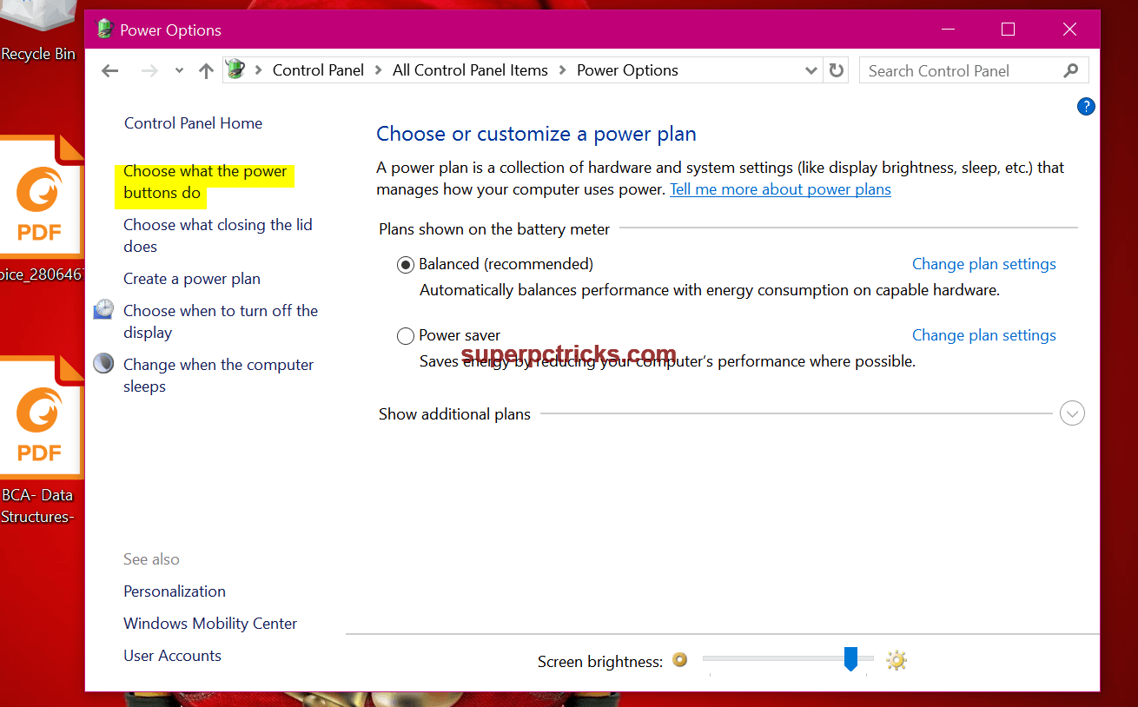
Task: Select the Balanced recommended power plan
Action: 405,264
